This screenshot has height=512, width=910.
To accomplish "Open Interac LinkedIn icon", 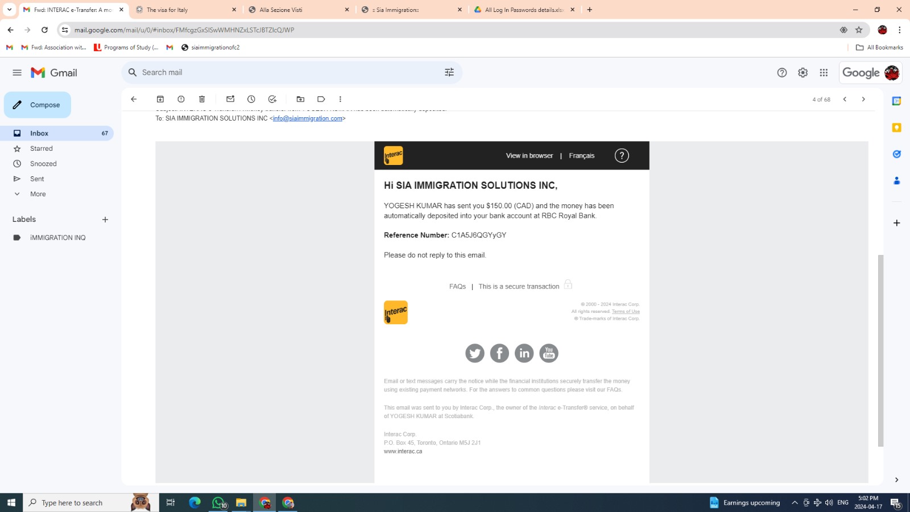I will (524, 353).
